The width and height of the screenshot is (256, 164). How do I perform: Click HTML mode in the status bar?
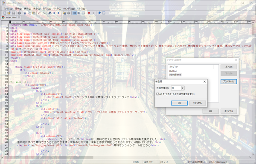136,162
